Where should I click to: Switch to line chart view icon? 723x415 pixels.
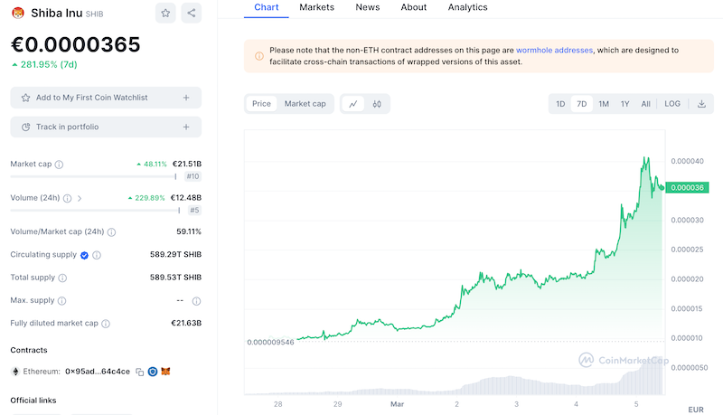[x=353, y=104]
